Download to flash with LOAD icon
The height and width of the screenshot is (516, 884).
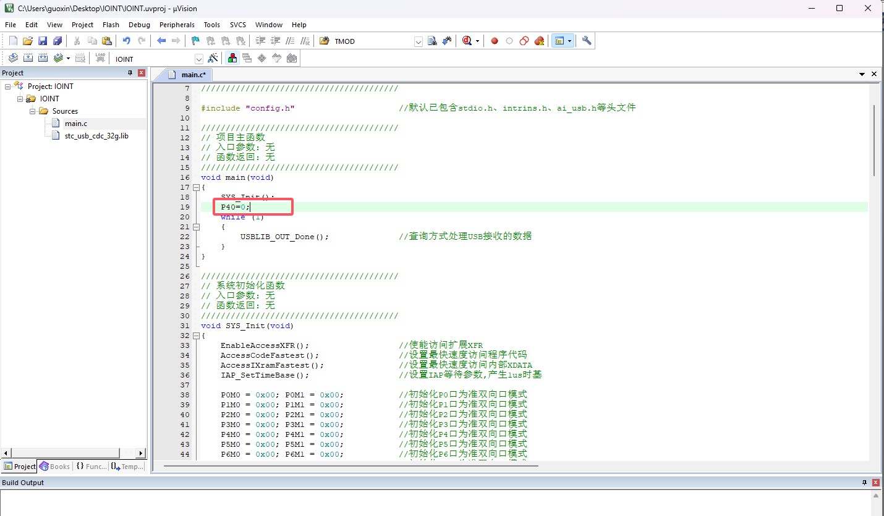pos(100,58)
